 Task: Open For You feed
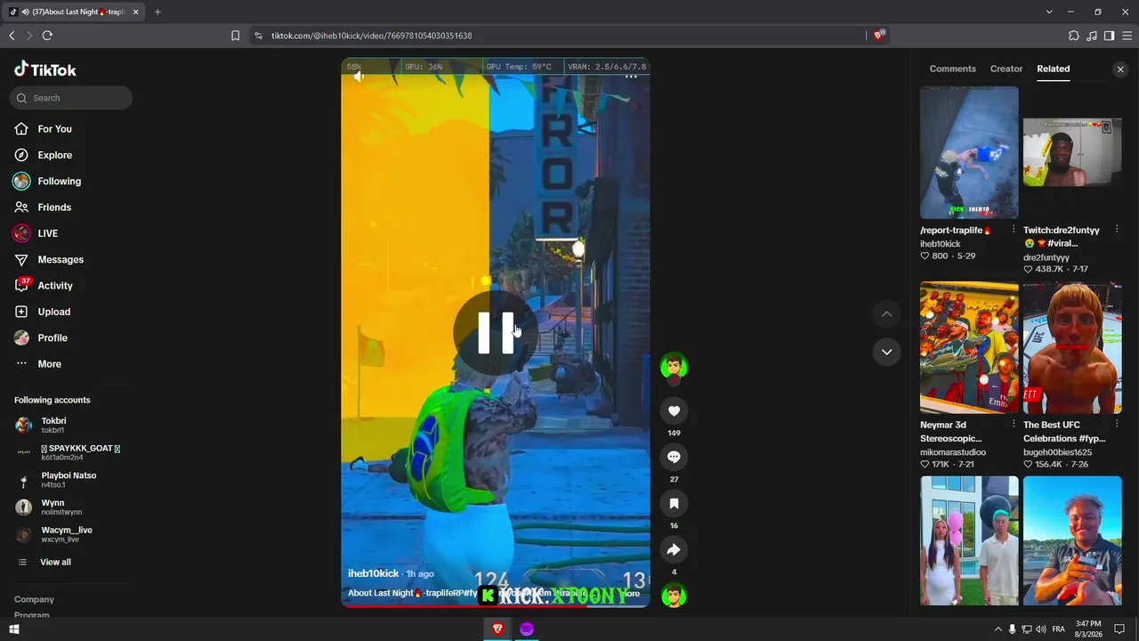click(x=43, y=129)
